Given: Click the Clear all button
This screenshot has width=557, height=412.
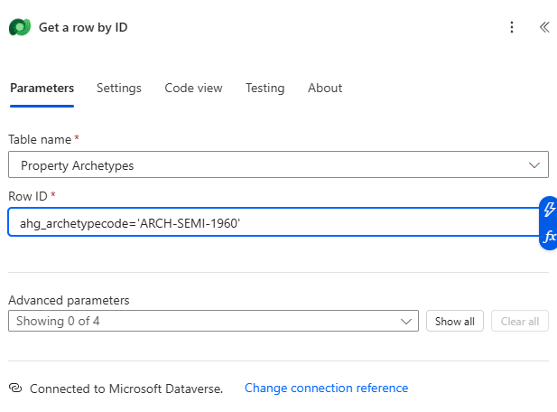Looking at the screenshot, I should tap(520, 321).
